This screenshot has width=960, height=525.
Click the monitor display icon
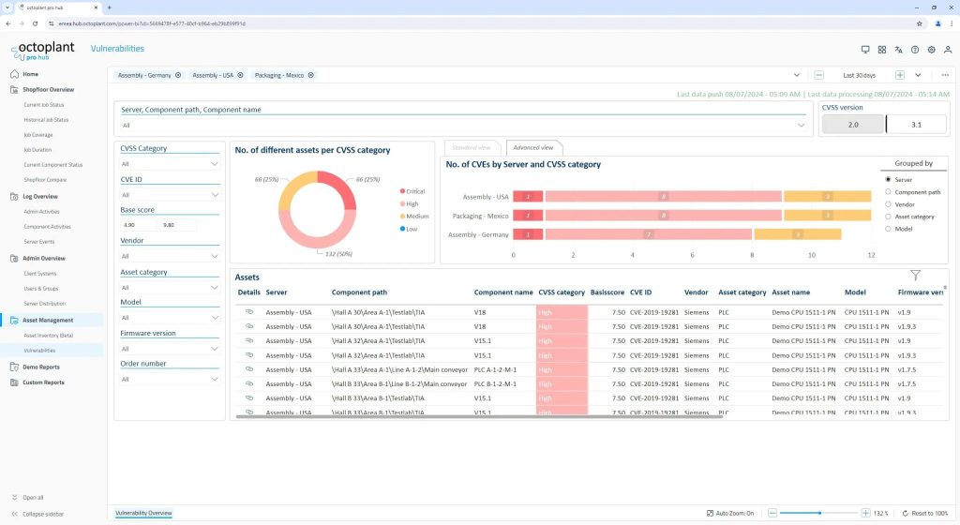point(865,50)
